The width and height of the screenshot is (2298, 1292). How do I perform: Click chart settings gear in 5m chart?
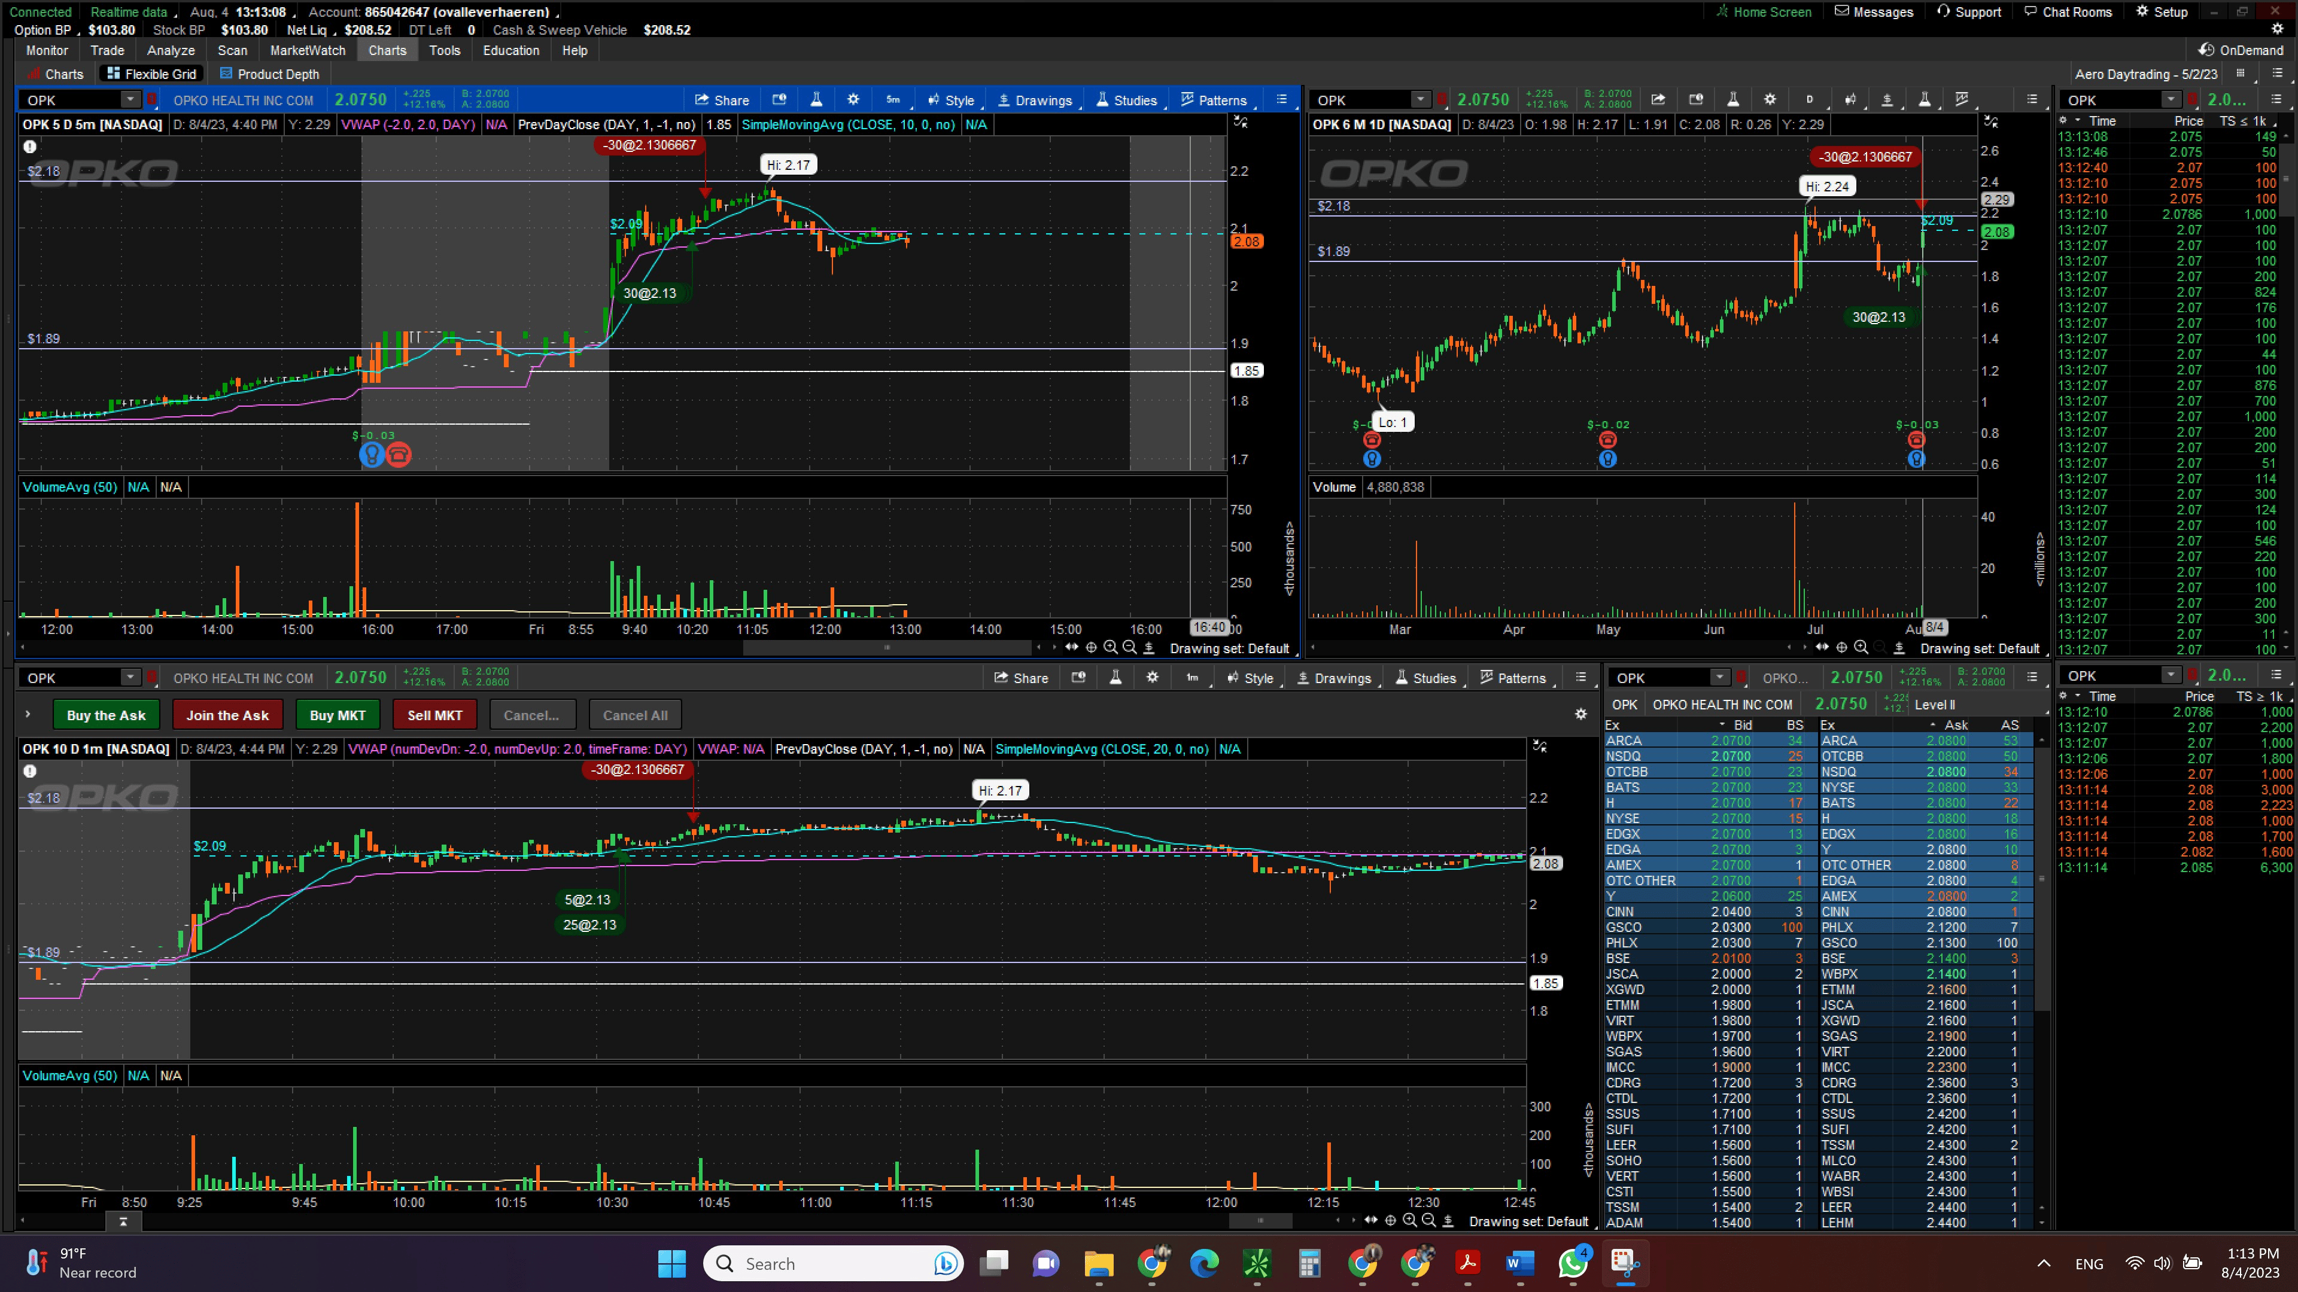(853, 100)
